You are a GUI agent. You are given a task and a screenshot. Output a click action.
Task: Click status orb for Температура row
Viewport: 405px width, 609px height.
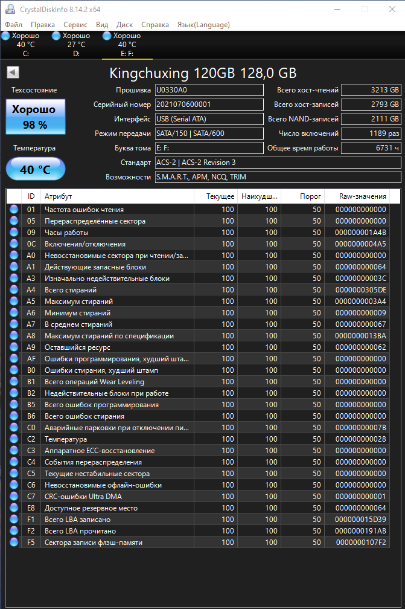(14, 439)
